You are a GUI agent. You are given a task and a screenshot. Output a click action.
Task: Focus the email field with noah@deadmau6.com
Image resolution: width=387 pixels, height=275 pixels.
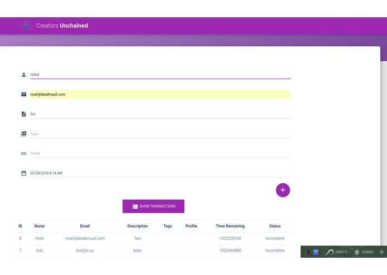coord(160,94)
